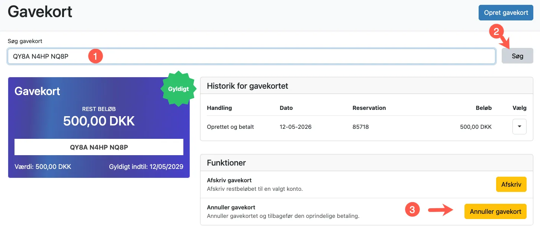The height and width of the screenshot is (232, 540).
Task: Click the Gavekort page heading
Action: tap(40, 12)
